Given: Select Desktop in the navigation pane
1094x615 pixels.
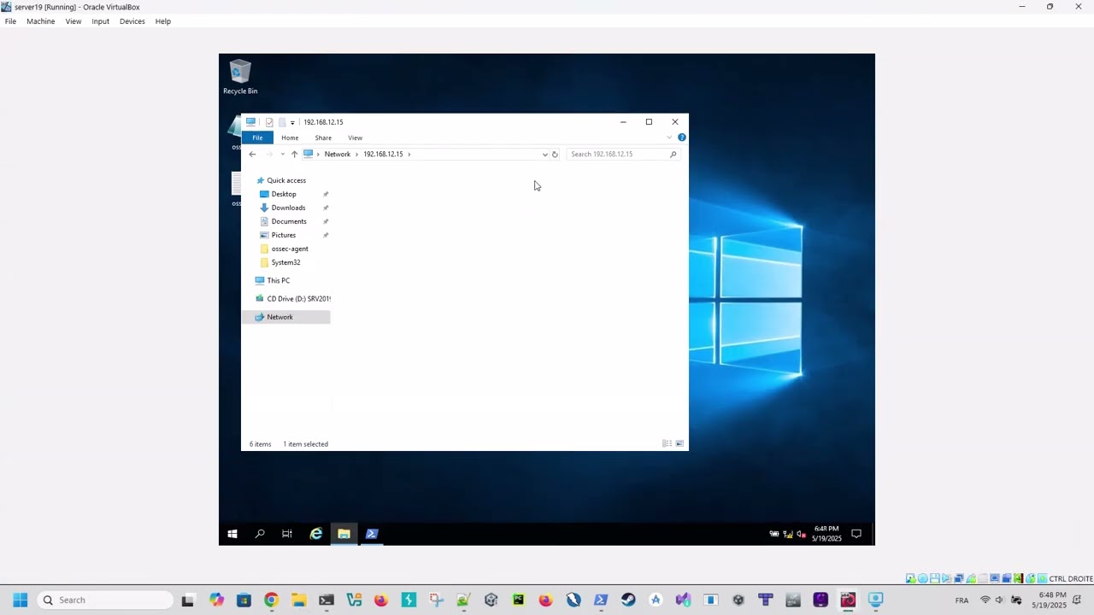Looking at the screenshot, I should tap(284, 194).
